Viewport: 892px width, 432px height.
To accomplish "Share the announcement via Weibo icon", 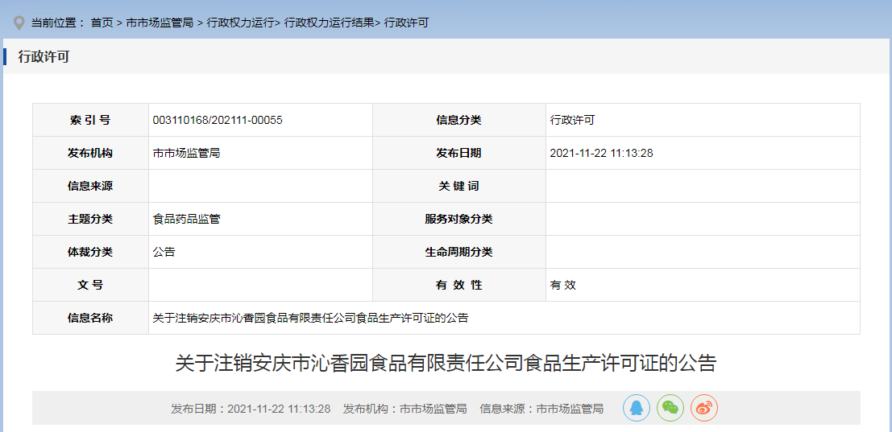I will coord(704,408).
